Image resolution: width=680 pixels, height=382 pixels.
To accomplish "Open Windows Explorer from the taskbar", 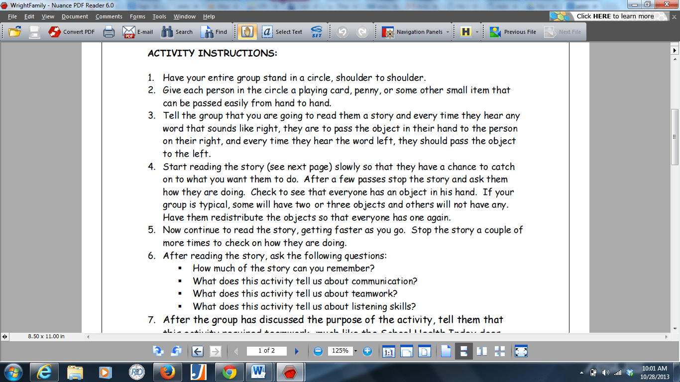I will coord(75,372).
